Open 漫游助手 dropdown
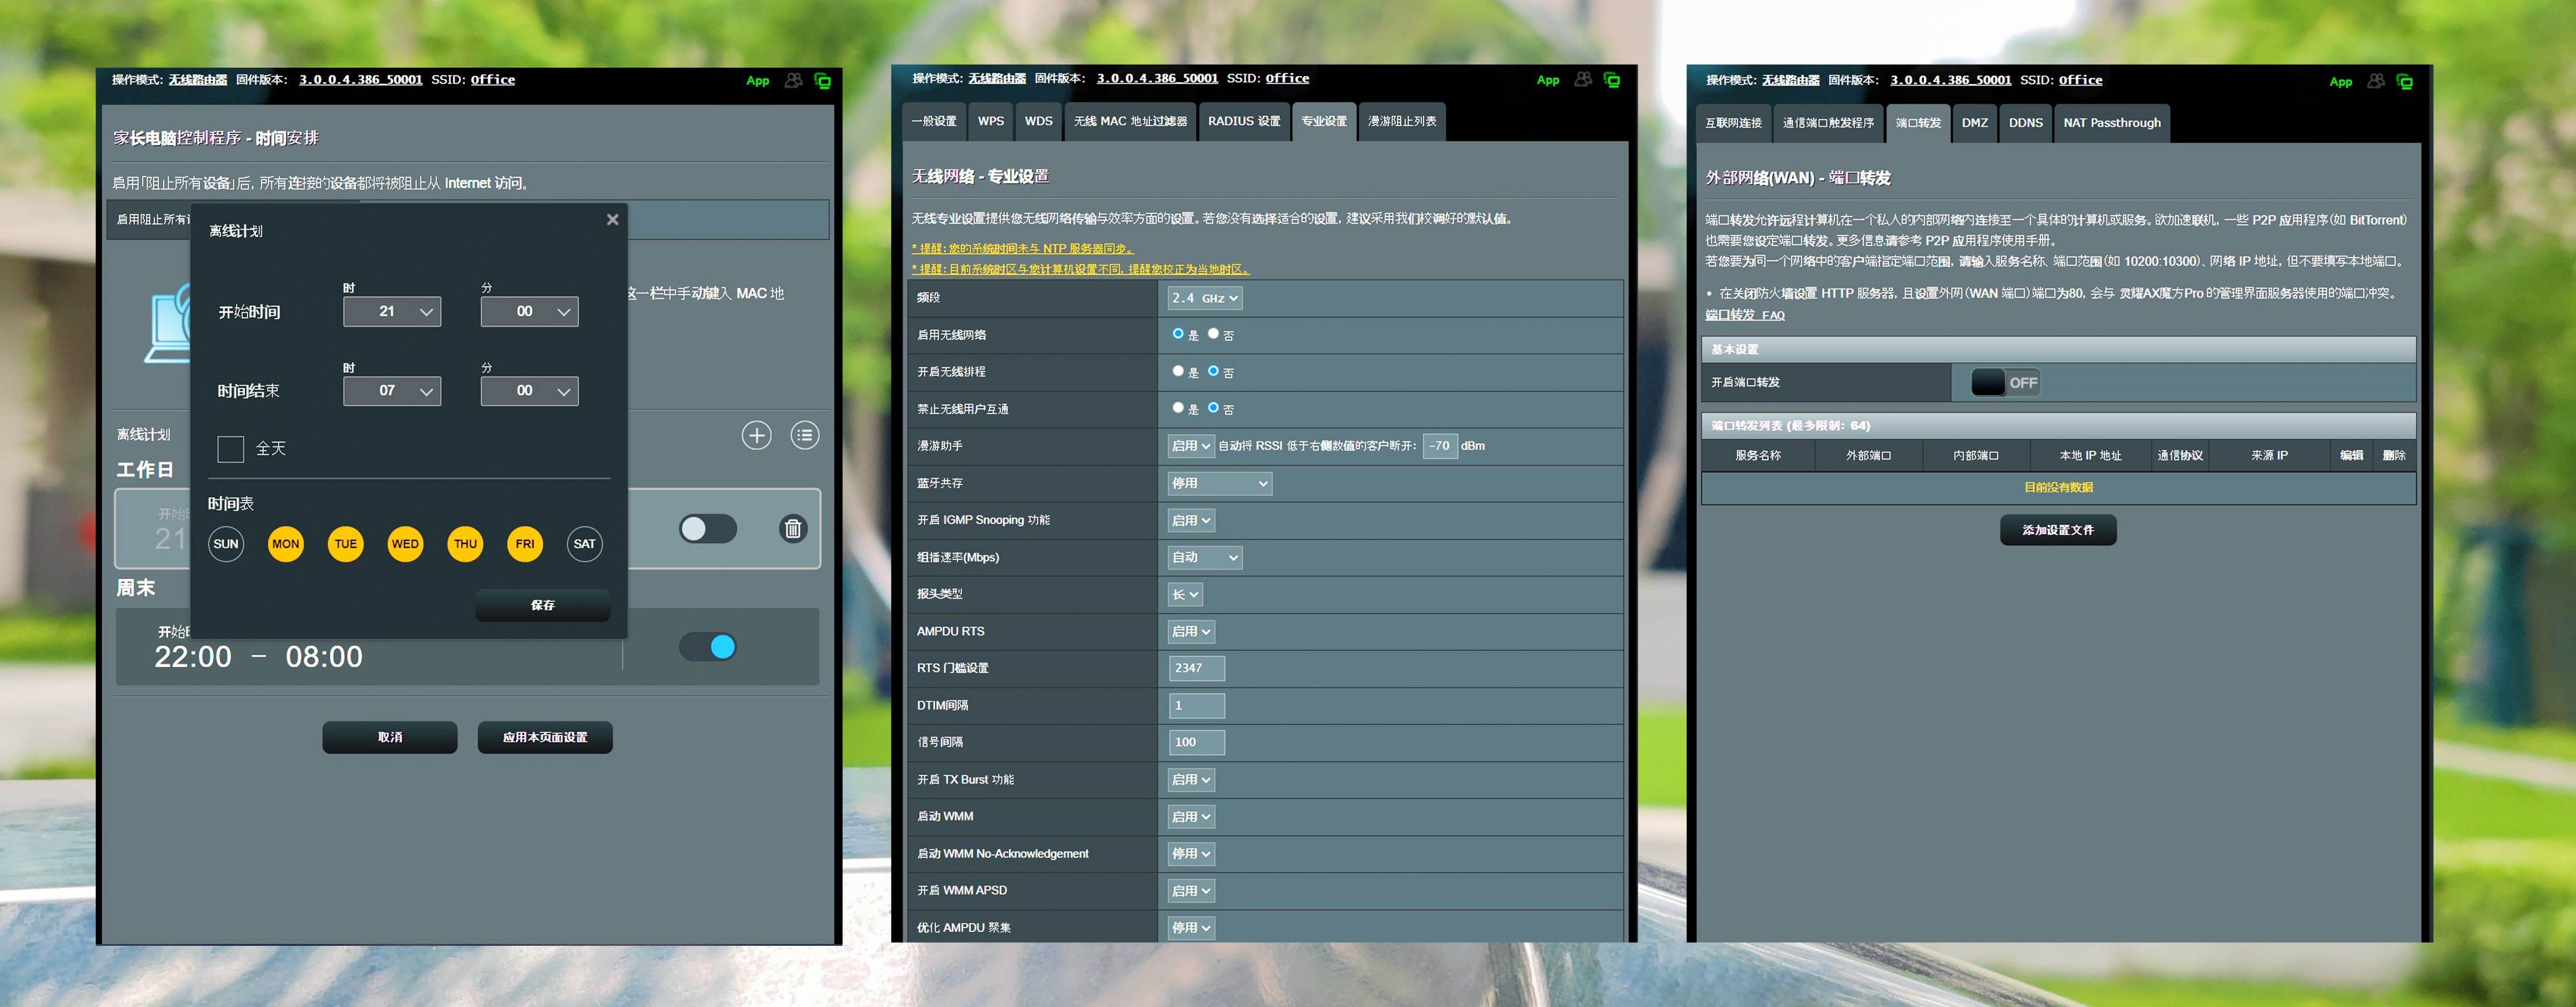This screenshot has width=2576, height=1007. point(1191,446)
